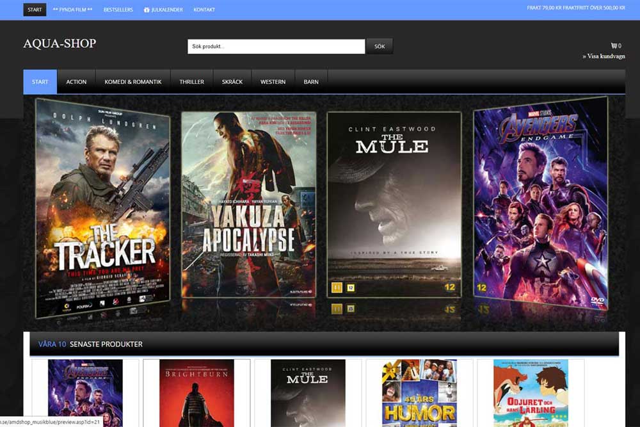Select the Skräck category tab
This screenshot has height=427, width=640.
pos(232,82)
